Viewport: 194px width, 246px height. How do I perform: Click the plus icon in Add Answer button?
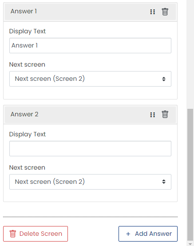click(128, 234)
